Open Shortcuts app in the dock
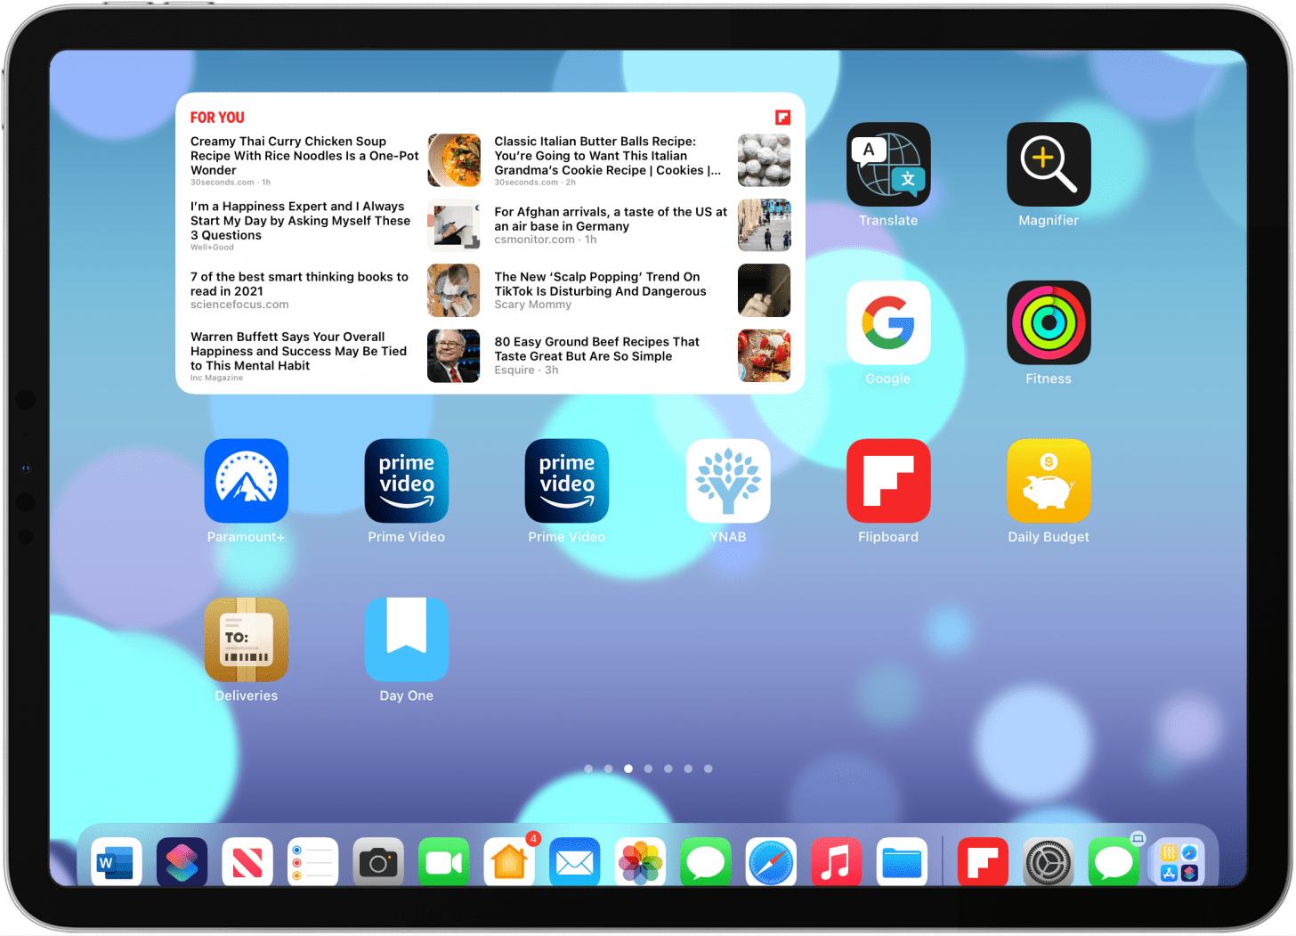Image resolution: width=1296 pixels, height=936 pixels. tap(182, 862)
